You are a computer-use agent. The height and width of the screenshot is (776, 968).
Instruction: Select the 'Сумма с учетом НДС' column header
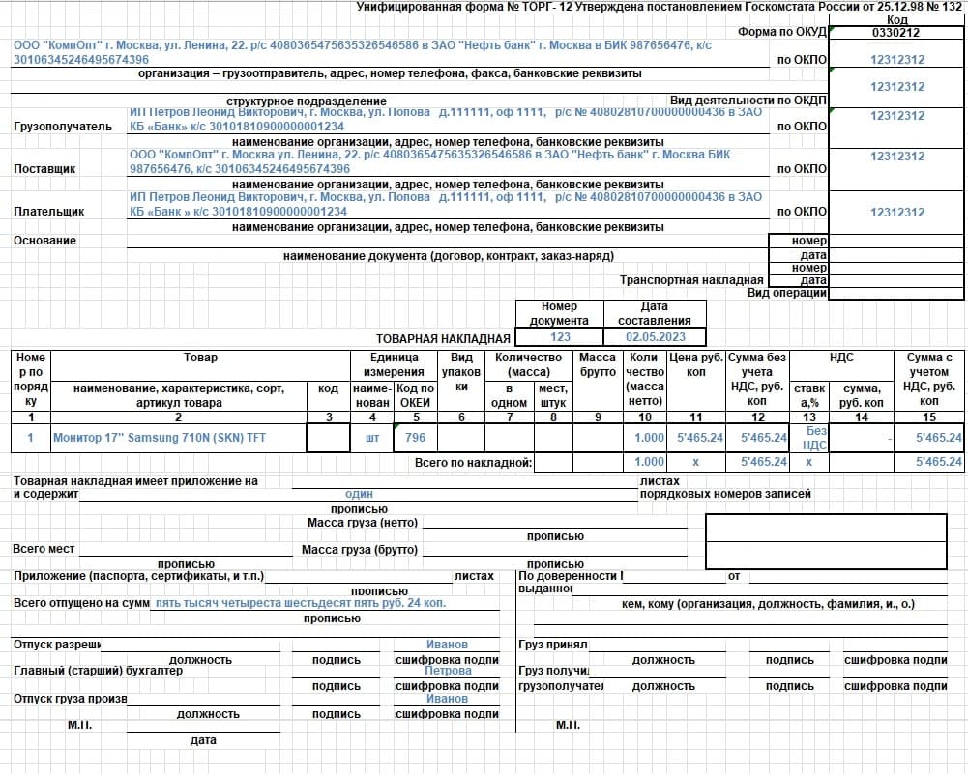pyautogui.click(x=928, y=380)
